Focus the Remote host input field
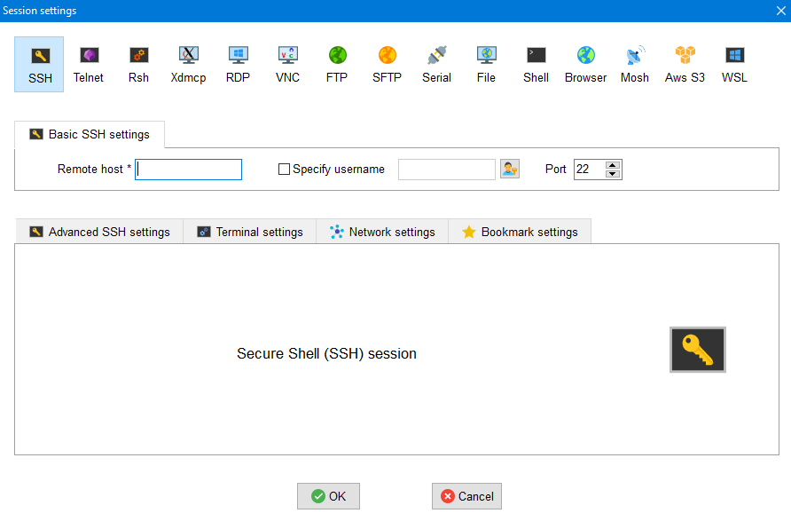 tap(188, 170)
